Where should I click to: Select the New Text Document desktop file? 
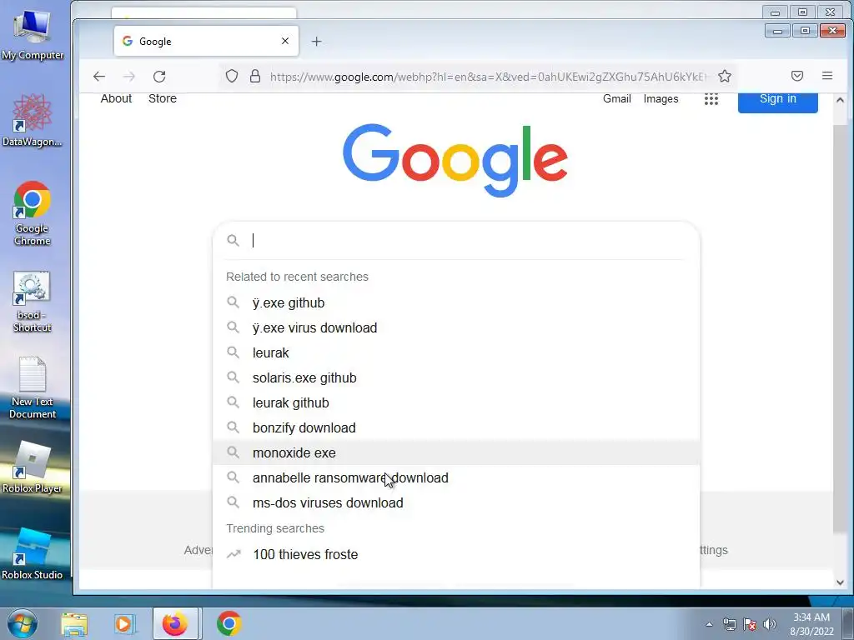[33, 387]
